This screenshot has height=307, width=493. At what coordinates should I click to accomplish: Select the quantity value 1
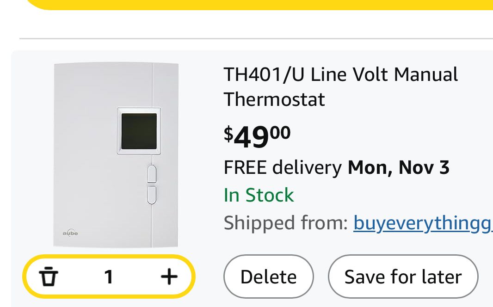tap(109, 277)
